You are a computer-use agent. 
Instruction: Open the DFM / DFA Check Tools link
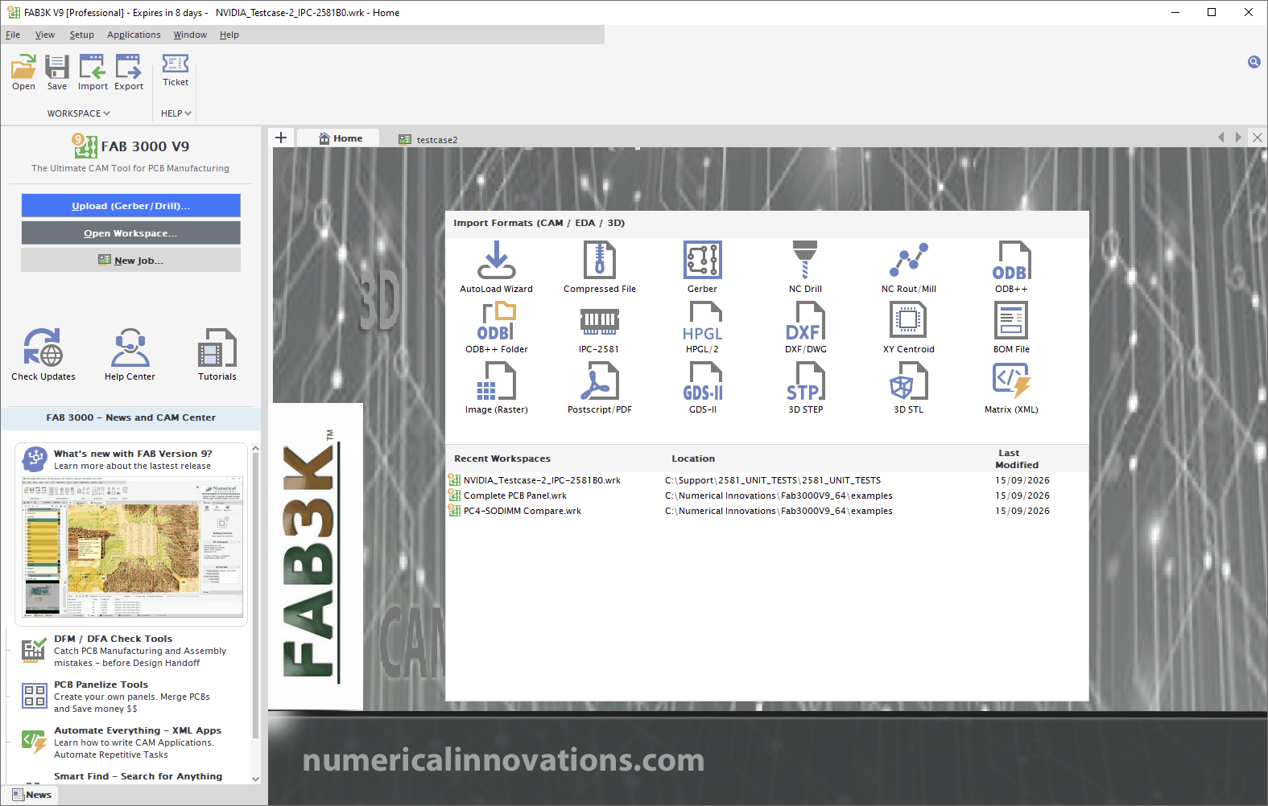click(x=113, y=639)
